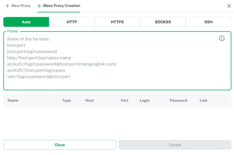Select the Auto proxy type
234x155 pixels.
coord(26,22)
